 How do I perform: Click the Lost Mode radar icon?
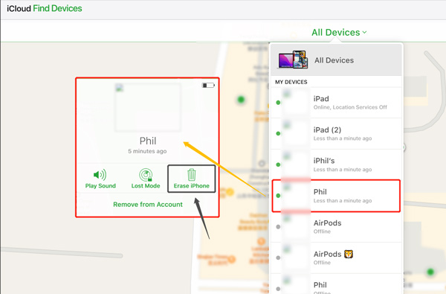tap(146, 175)
